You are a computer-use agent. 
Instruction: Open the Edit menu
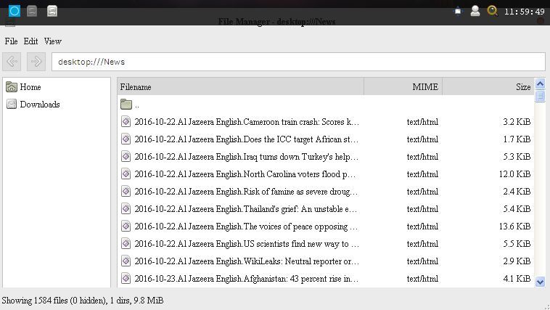coord(30,41)
